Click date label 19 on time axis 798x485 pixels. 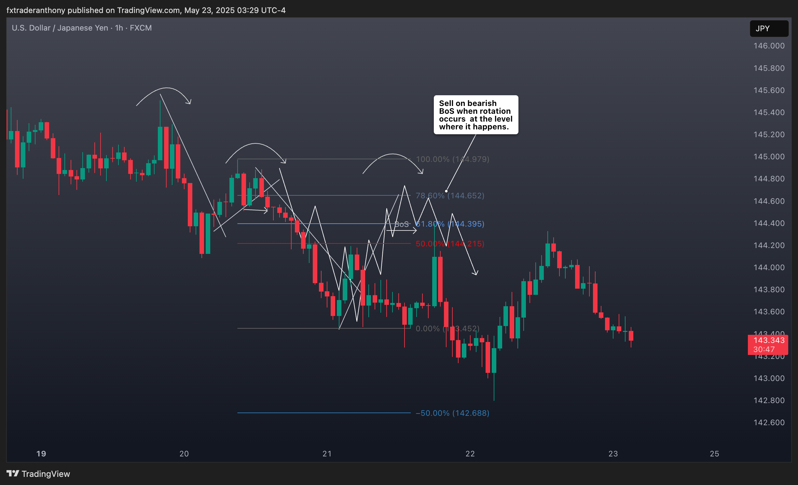[41, 454]
